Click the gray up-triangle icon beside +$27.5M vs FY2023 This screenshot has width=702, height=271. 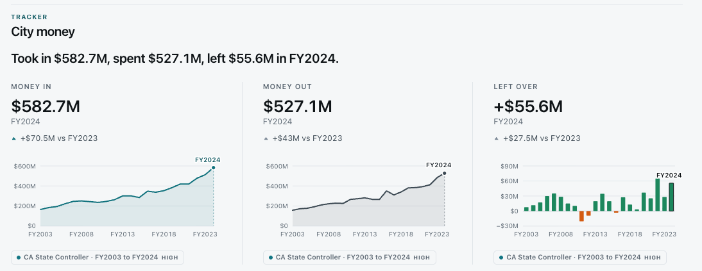[497, 138]
